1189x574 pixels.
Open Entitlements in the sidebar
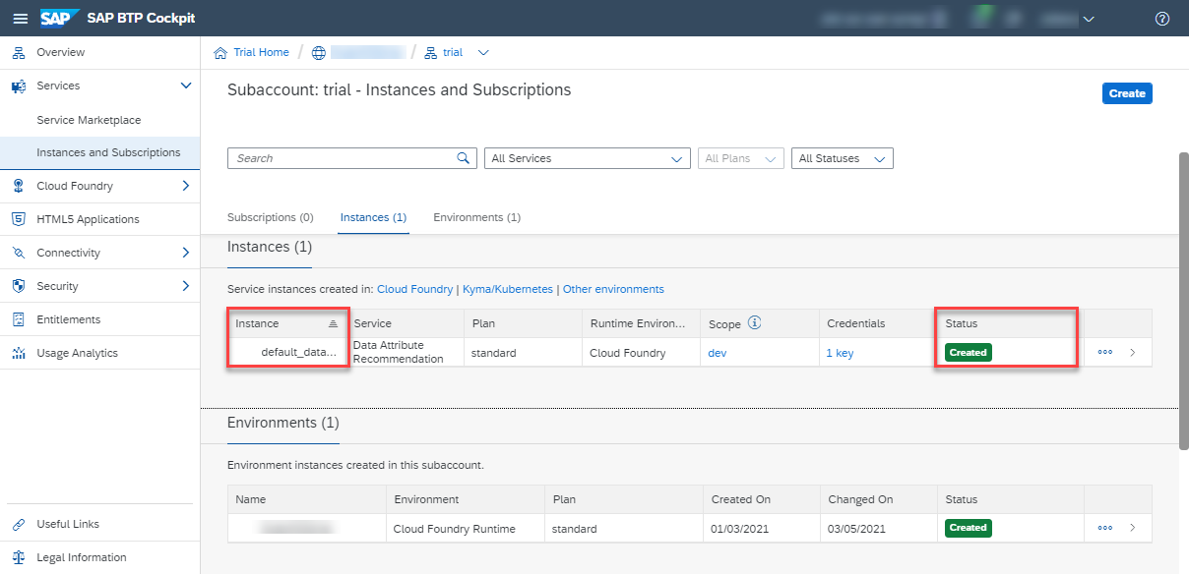(x=99, y=319)
